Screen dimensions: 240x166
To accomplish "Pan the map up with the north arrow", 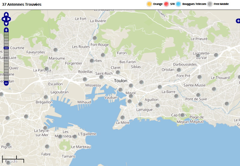I will 6,14.
